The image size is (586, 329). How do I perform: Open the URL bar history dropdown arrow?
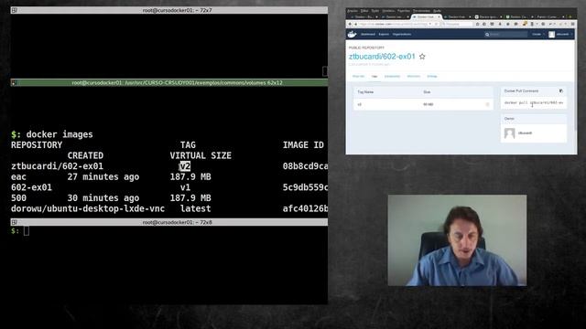coord(430,24)
